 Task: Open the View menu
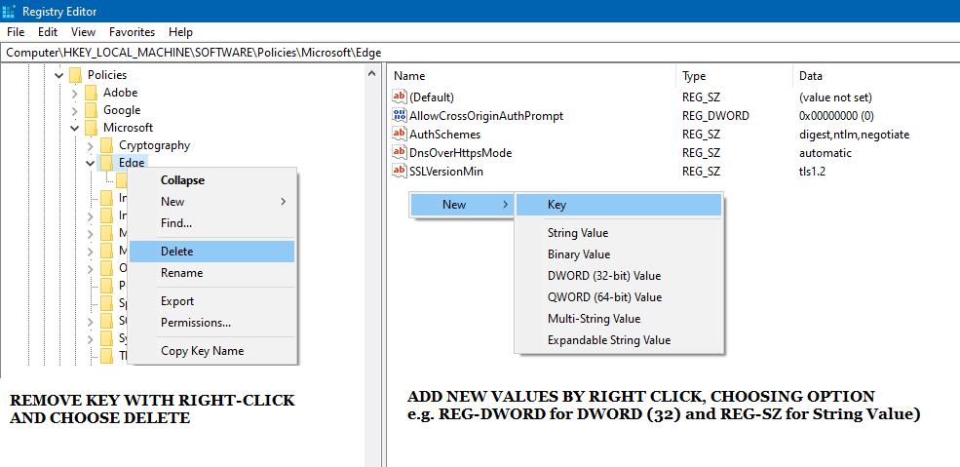[83, 32]
